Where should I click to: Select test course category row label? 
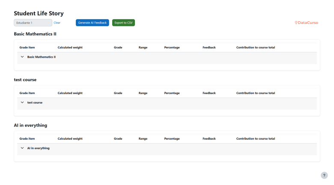point(35,103)
